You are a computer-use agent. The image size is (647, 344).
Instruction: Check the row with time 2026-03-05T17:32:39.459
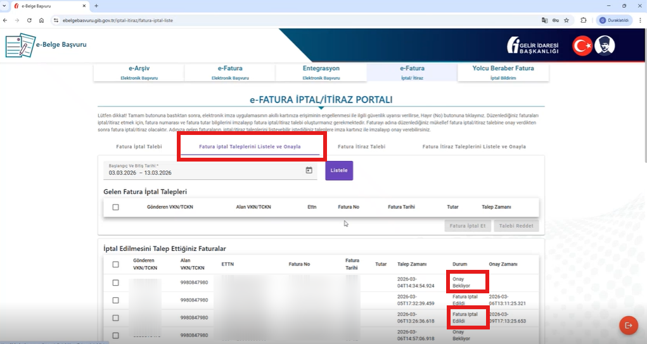click(x=115, y=300)
